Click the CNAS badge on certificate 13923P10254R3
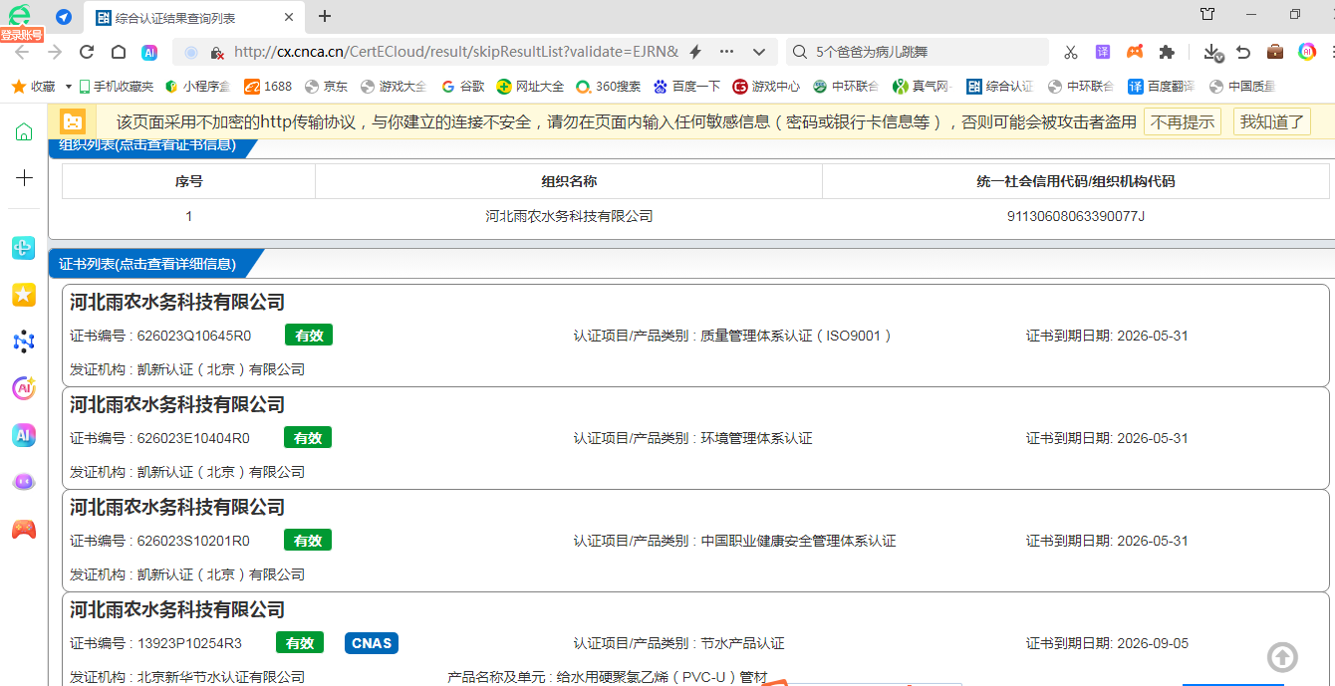Viewport: 1335px width, 686px height. (x=373, y=643)
